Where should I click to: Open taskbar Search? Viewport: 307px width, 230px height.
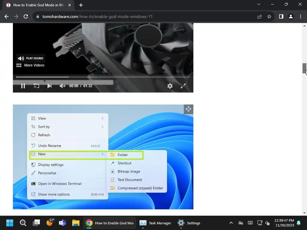click(x=23, y=223)
